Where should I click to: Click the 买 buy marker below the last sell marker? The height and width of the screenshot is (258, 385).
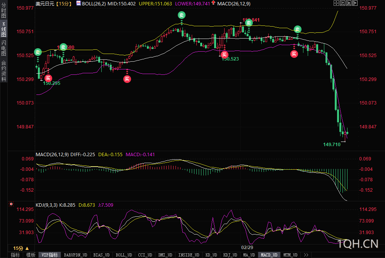coord(294,54)
